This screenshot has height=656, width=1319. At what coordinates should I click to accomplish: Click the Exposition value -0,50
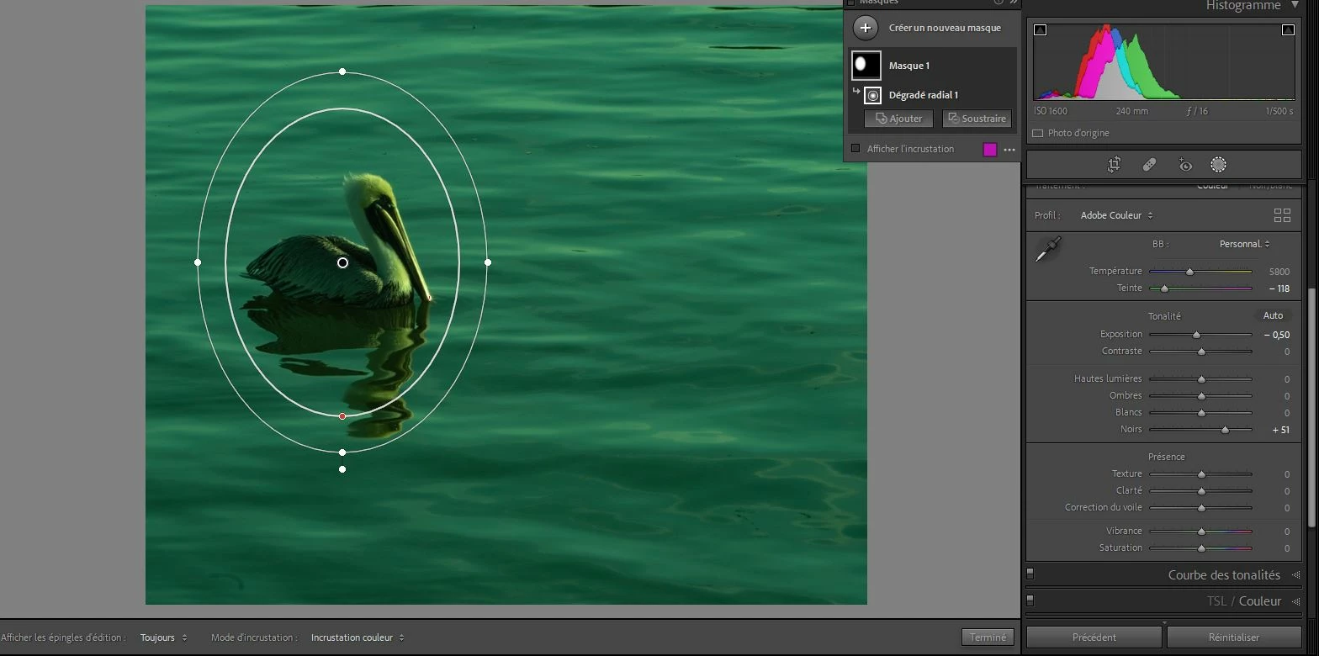1277,335
